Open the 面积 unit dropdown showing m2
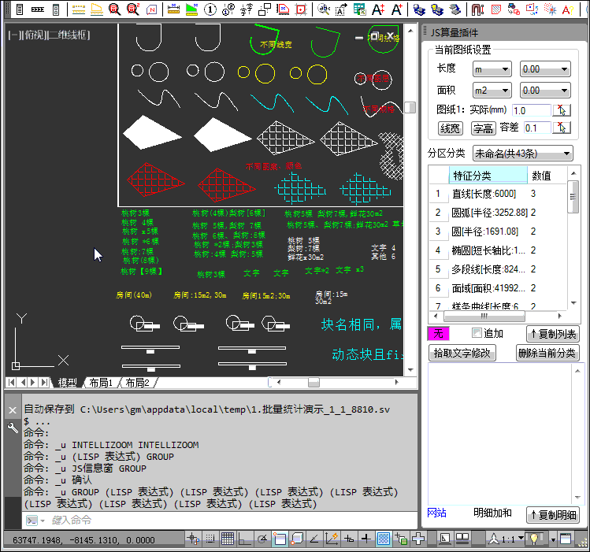590x552 pixels. pos(492,91)
